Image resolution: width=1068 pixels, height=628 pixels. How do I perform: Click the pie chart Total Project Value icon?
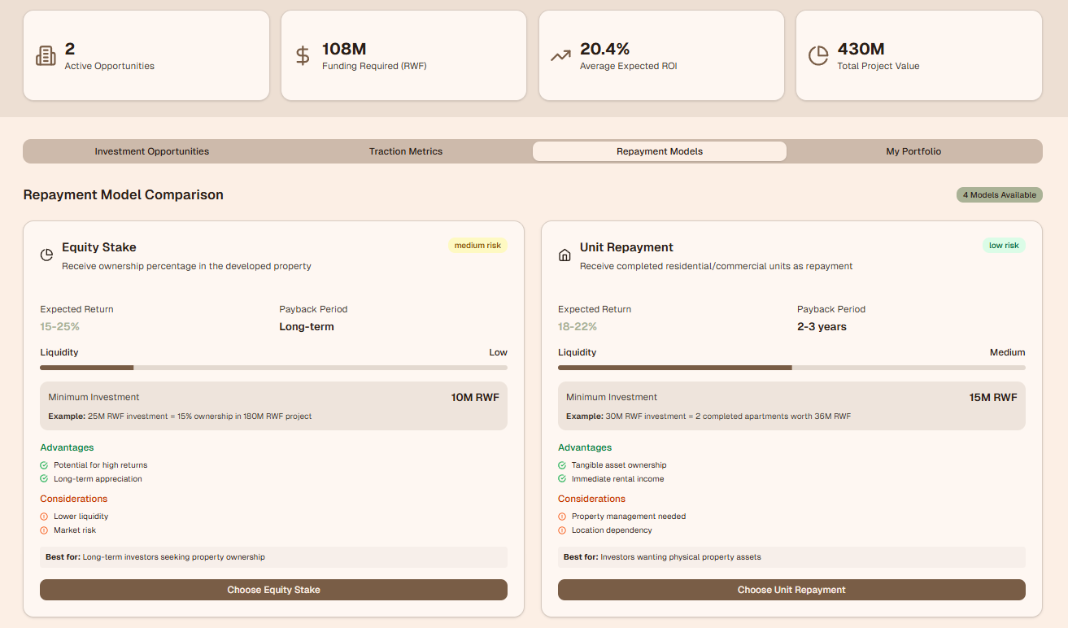pos(817,55)
